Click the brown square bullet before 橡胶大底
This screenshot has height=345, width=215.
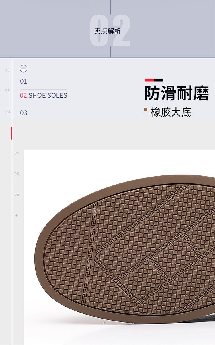146,109
